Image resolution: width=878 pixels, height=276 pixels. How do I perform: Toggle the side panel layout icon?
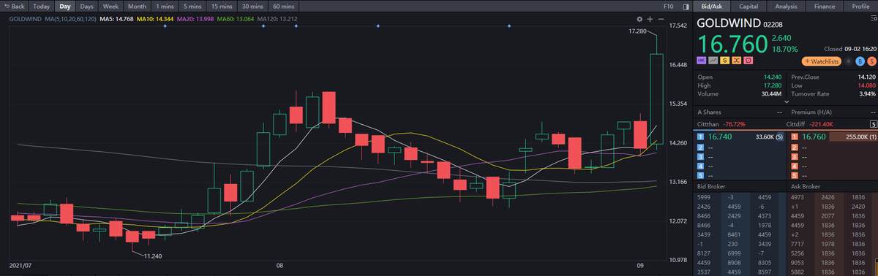point(685,6)
